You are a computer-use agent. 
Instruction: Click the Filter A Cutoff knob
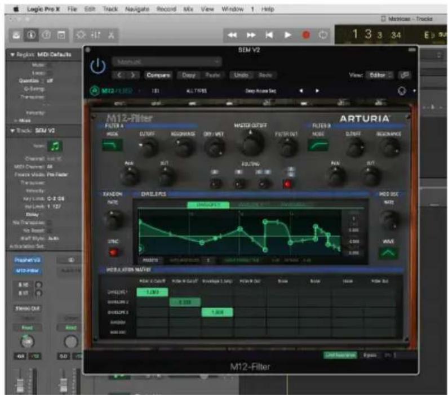coord(148,147)
